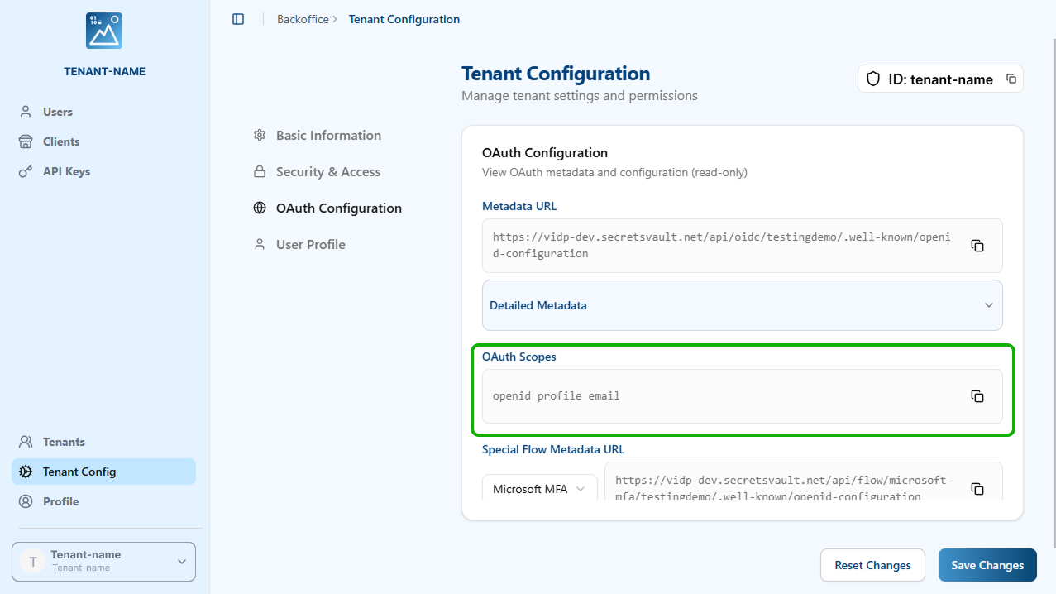Copy the tenant ID using the copy icon
Image resolution: width=1056 pixels, height=594 pixels.
(x=1011, y=79)
